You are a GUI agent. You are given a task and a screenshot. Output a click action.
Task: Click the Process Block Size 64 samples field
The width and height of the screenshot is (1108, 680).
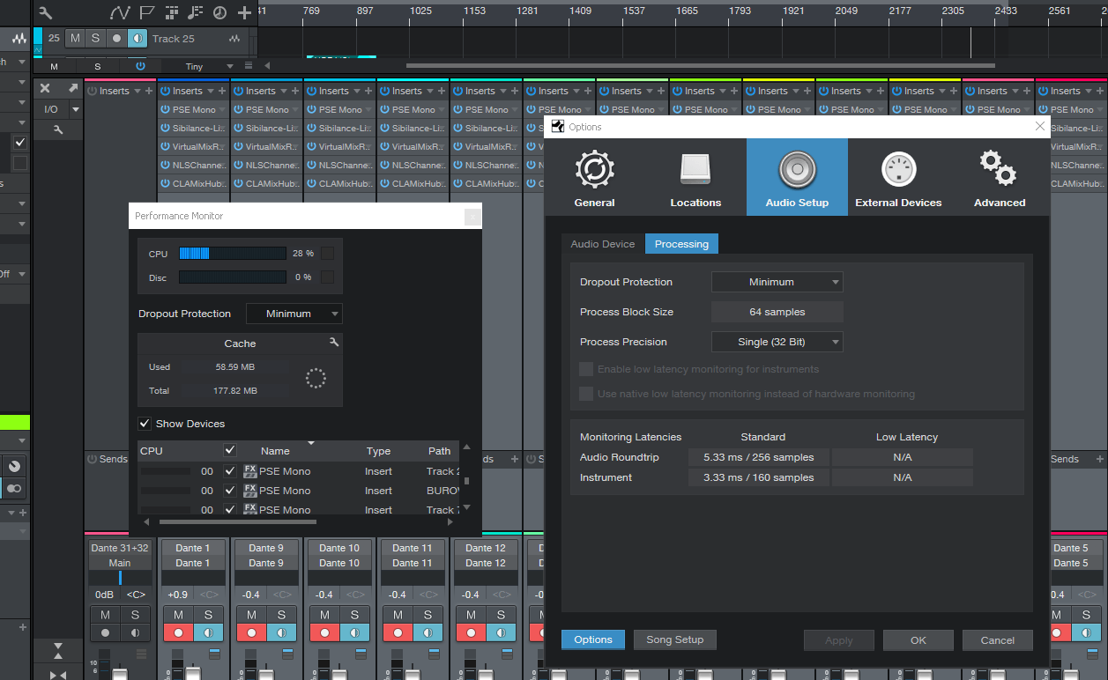pos(777,312)
